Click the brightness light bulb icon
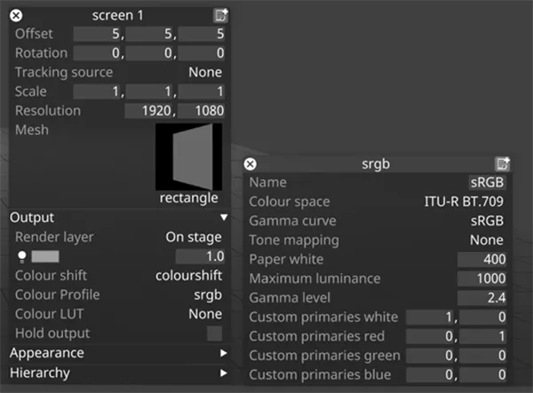533x393 pixels. coord(21,257)
